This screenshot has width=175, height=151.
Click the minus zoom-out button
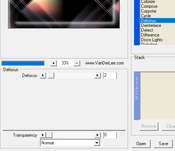coord(77,63)
